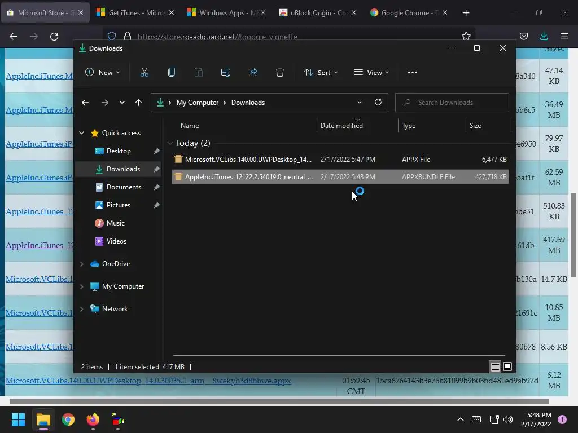Image resolution: width=578 pixels, height=433 pixels.
Task: Click the Paste icon in Explorer toolbar
Action: (x=199, y=73)
